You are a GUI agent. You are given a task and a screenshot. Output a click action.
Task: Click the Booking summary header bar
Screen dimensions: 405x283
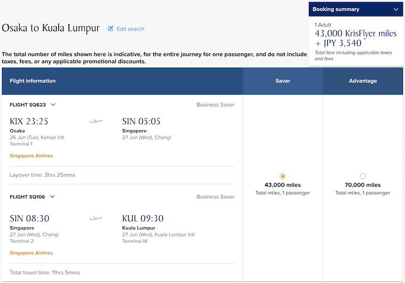pos(356,9)
